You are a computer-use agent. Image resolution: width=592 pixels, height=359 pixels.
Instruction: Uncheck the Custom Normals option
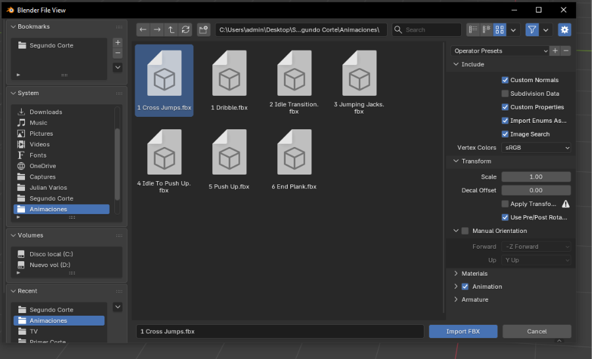click(505, 80)
